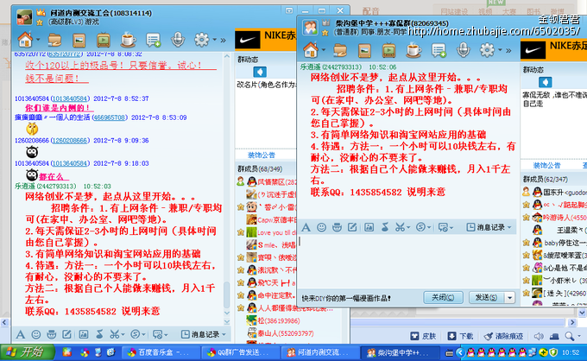Click the home icon in the left group window
Image resolution: width=587 pixels, height=361 pixels.
click(x=23, y=39)
